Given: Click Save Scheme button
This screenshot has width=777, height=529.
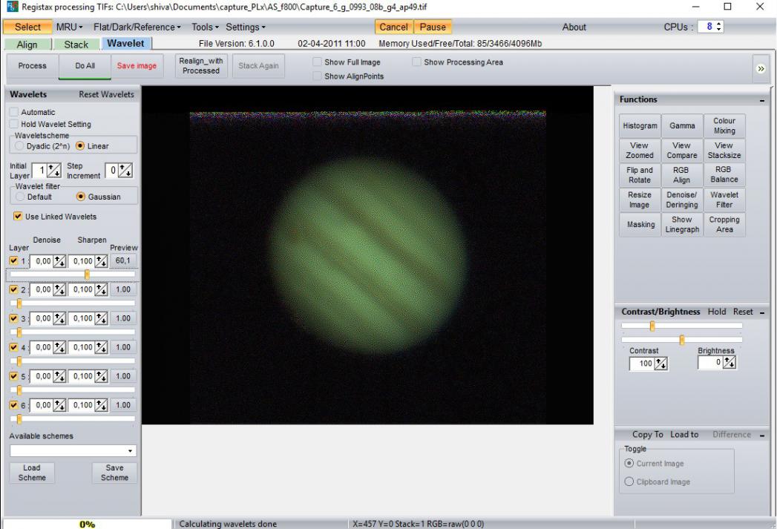Looking at the screenshot, I should tap(114, 473).
